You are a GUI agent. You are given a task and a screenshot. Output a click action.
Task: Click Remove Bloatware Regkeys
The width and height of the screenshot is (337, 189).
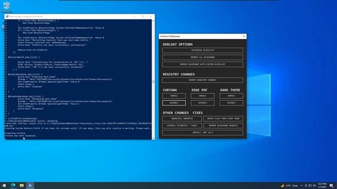(223, 125)
